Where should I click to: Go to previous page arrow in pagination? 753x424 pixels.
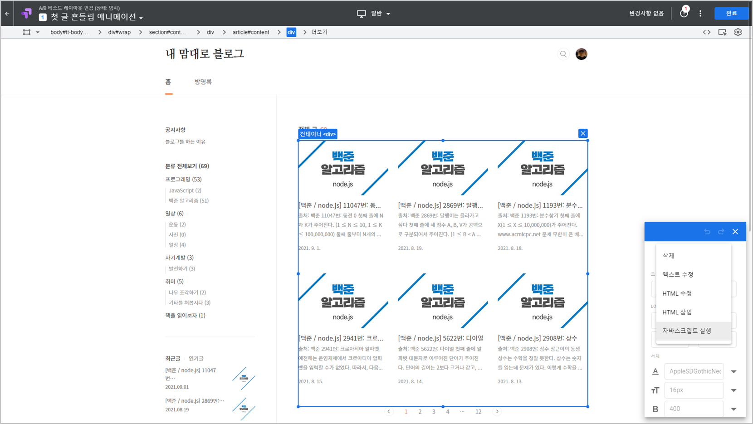pyautogui.click(x=389, y=412)
